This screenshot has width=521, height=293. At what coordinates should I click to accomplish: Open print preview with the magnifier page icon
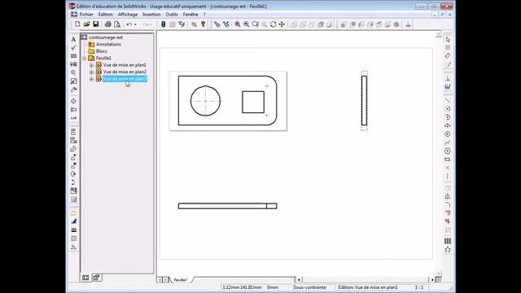(117, 24)
